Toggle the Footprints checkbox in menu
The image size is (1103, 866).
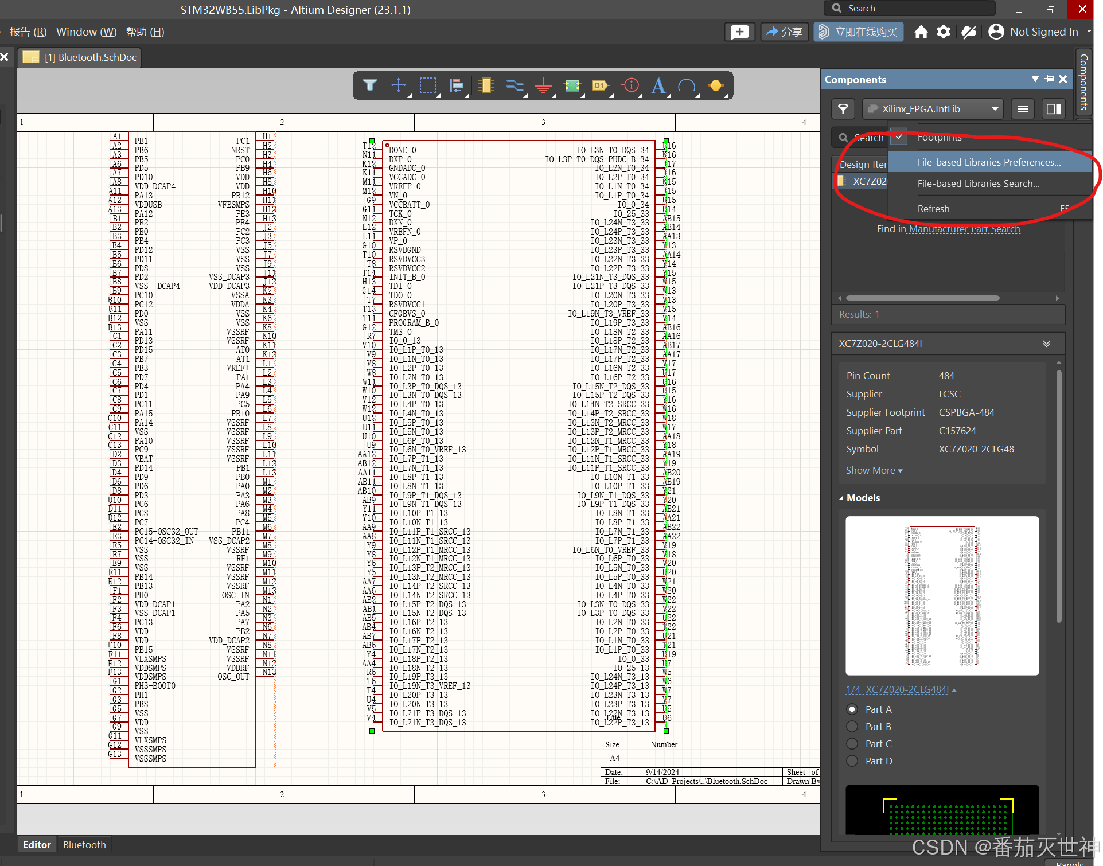[899, 137]
